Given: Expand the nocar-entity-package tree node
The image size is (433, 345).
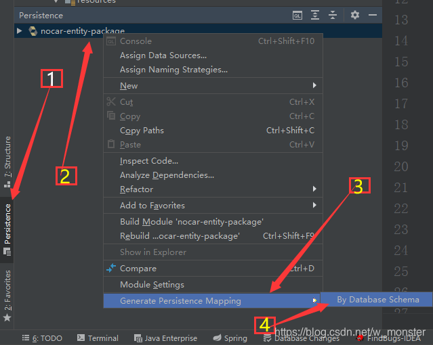Looking at the screenshot, I should (x=19, y=31).
